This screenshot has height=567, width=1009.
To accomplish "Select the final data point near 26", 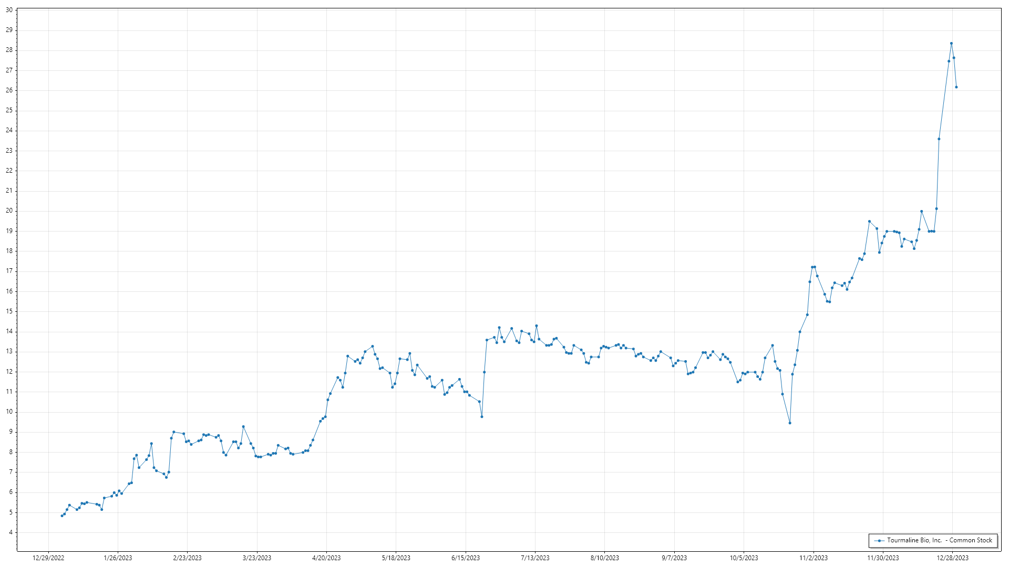I will point(956,87).
